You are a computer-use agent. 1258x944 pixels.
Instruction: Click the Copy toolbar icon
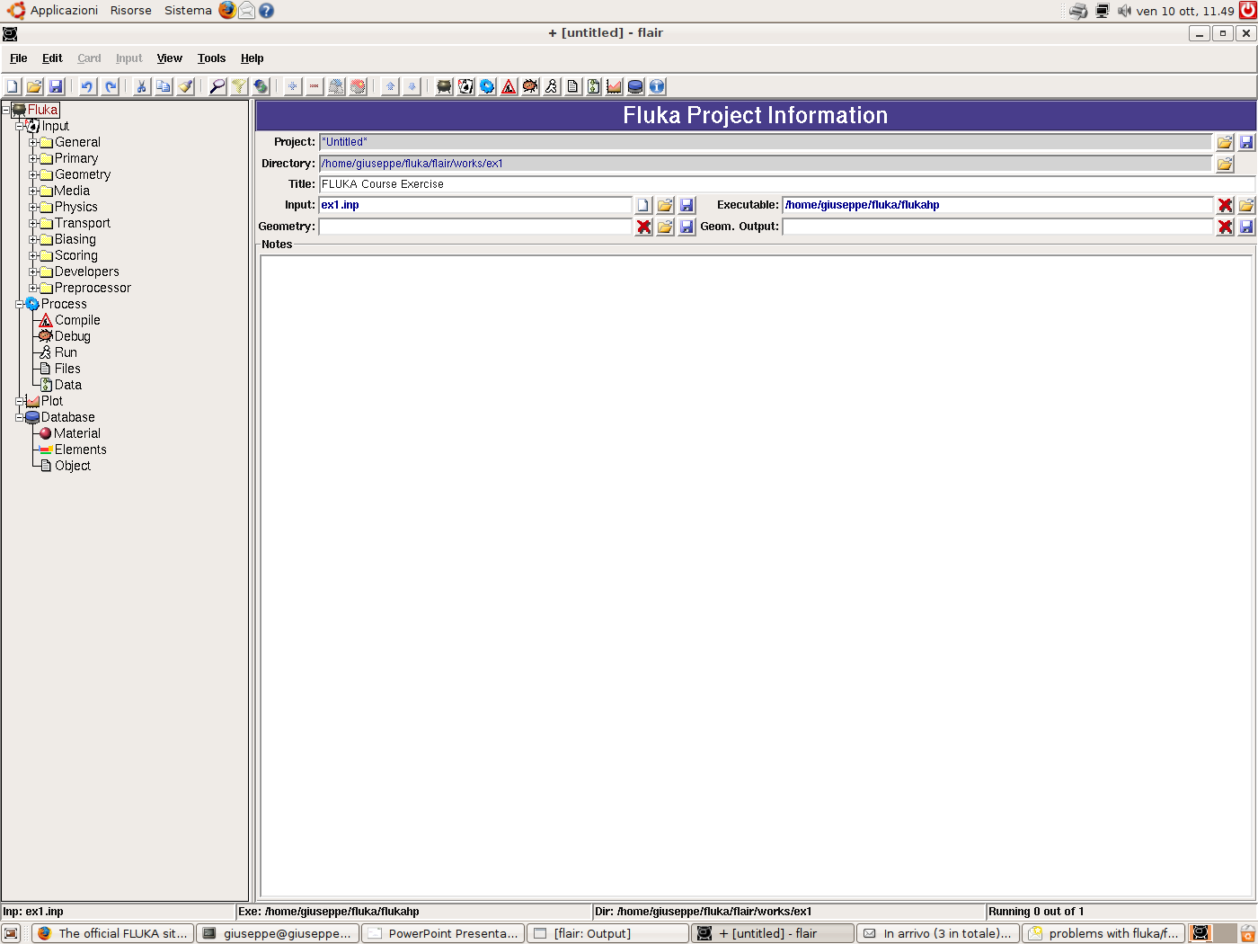point(164,86)
